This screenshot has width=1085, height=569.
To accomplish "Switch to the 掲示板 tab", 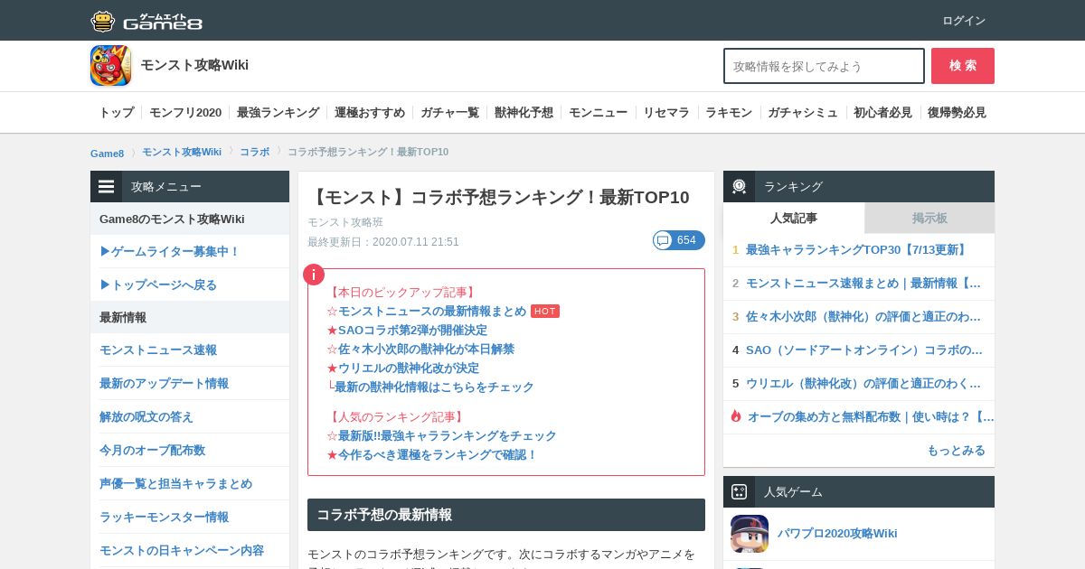I will tap(929, 218).
